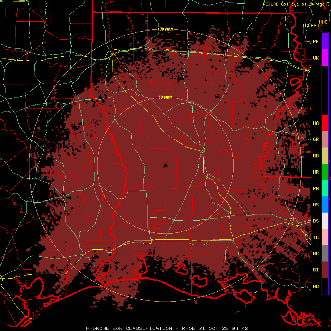Click the HR green legend swatch
Viewport: 331px width, 331px height.
pyautogui.click(x=325, y=172)
